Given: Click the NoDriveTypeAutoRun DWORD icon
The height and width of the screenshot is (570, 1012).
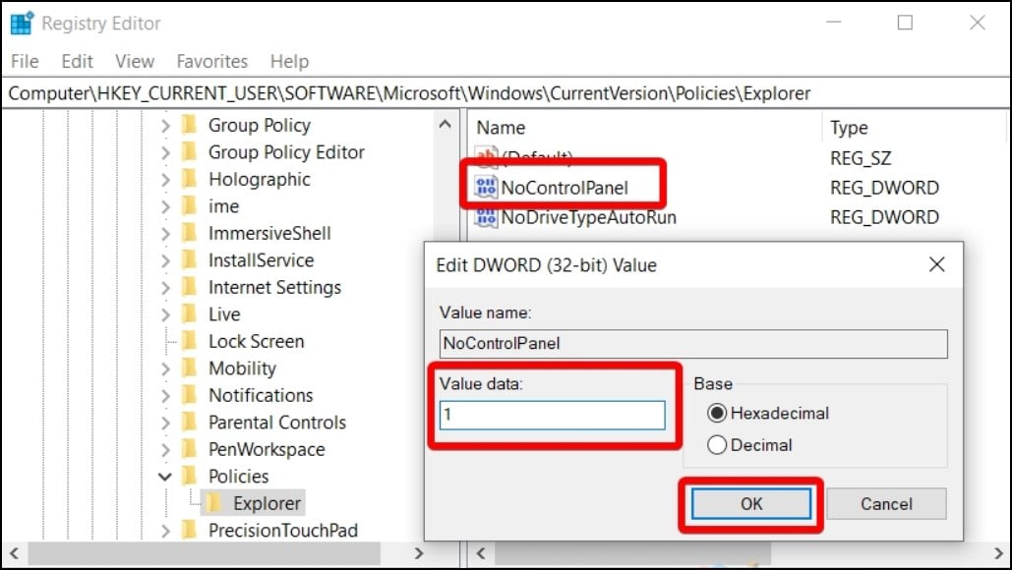Looking at the screenshot, I should coord(487,217).
